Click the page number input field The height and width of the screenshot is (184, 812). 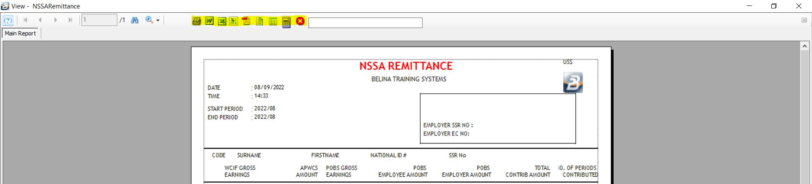click(99, 20)
